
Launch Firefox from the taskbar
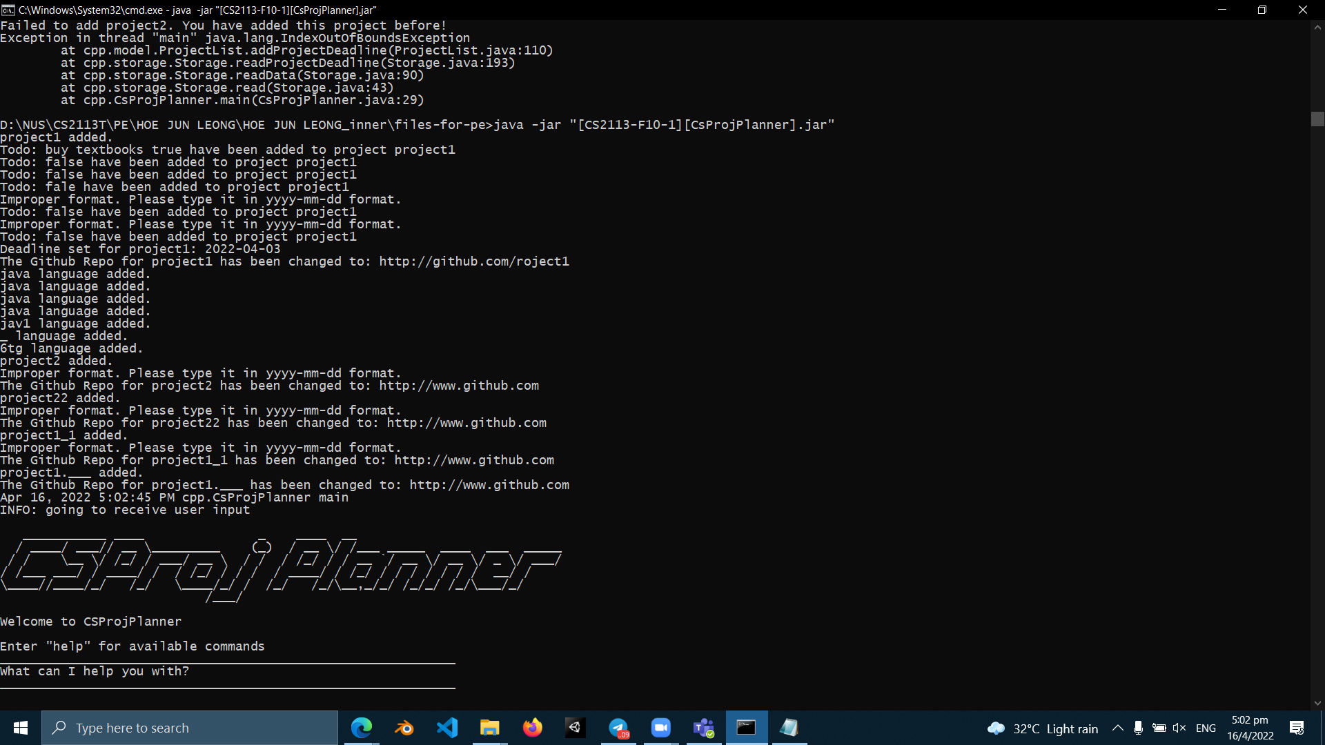(533, 728)
